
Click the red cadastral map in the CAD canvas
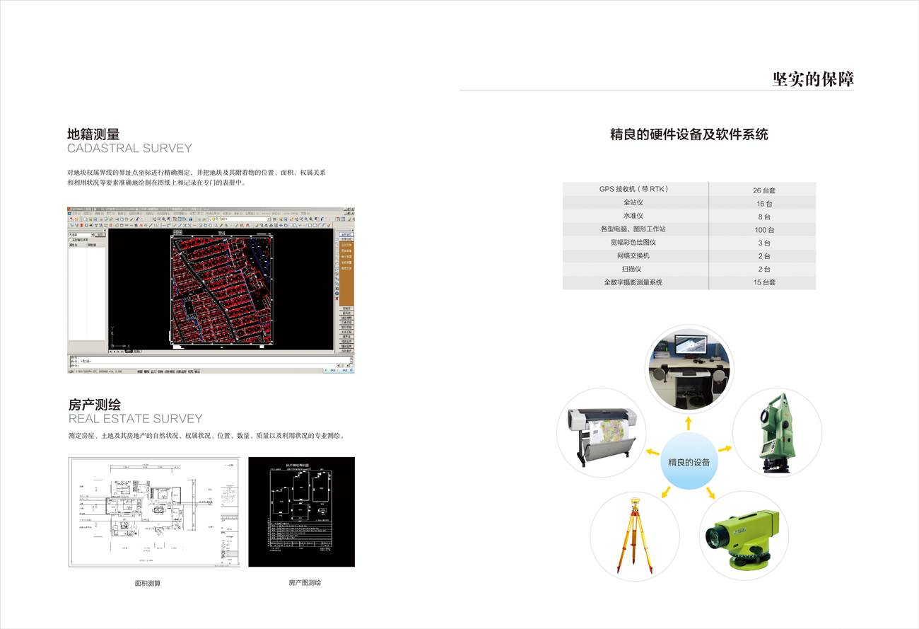click(x=223, y=290)
